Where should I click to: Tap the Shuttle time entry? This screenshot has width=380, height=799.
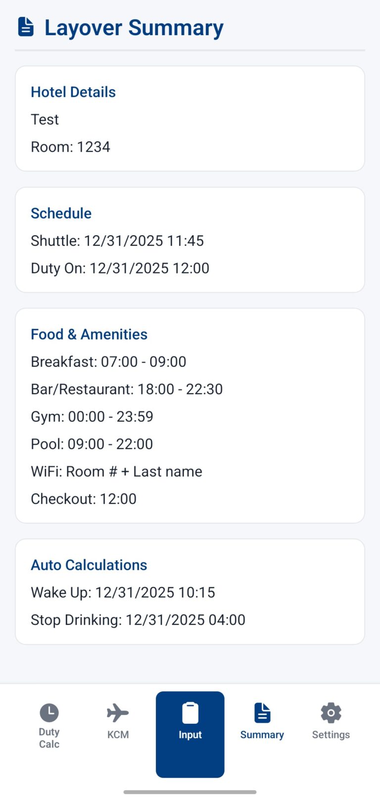click(117, 241)
